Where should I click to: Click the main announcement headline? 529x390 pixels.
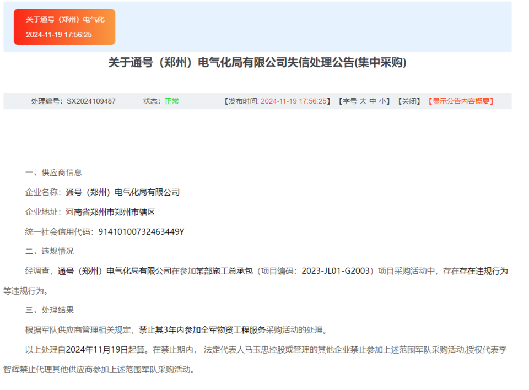click(x=257, y=63)
